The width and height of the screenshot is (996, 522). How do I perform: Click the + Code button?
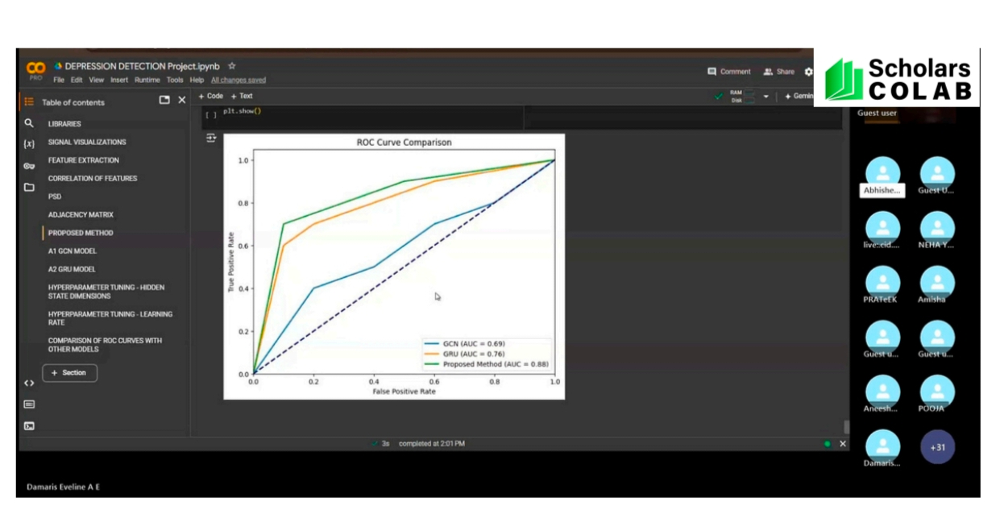point(211,96)
